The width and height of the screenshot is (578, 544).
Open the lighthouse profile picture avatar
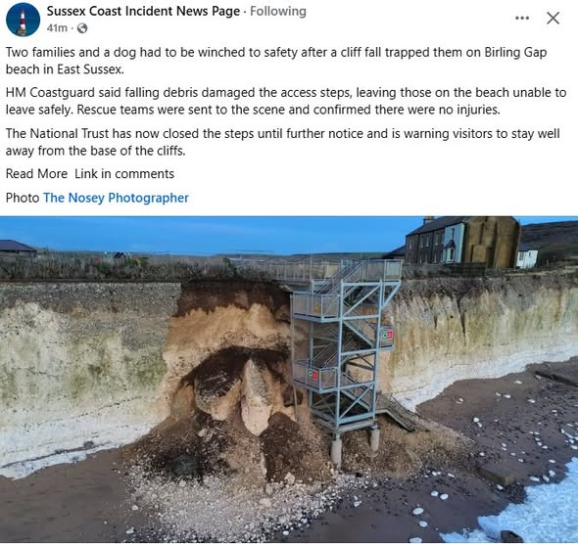23,20
